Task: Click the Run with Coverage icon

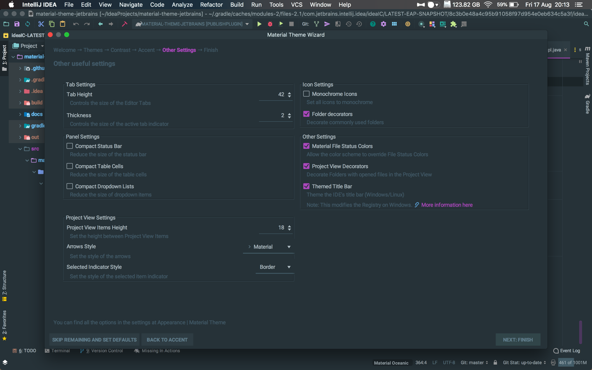Action: coord(281,24)
